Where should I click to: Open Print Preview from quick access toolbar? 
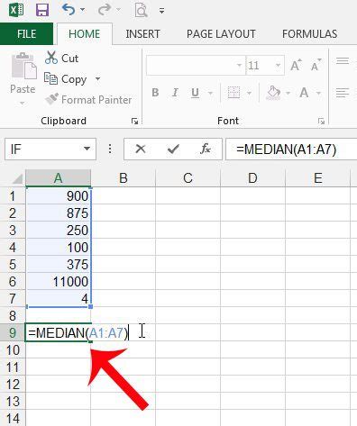[141, 11]
